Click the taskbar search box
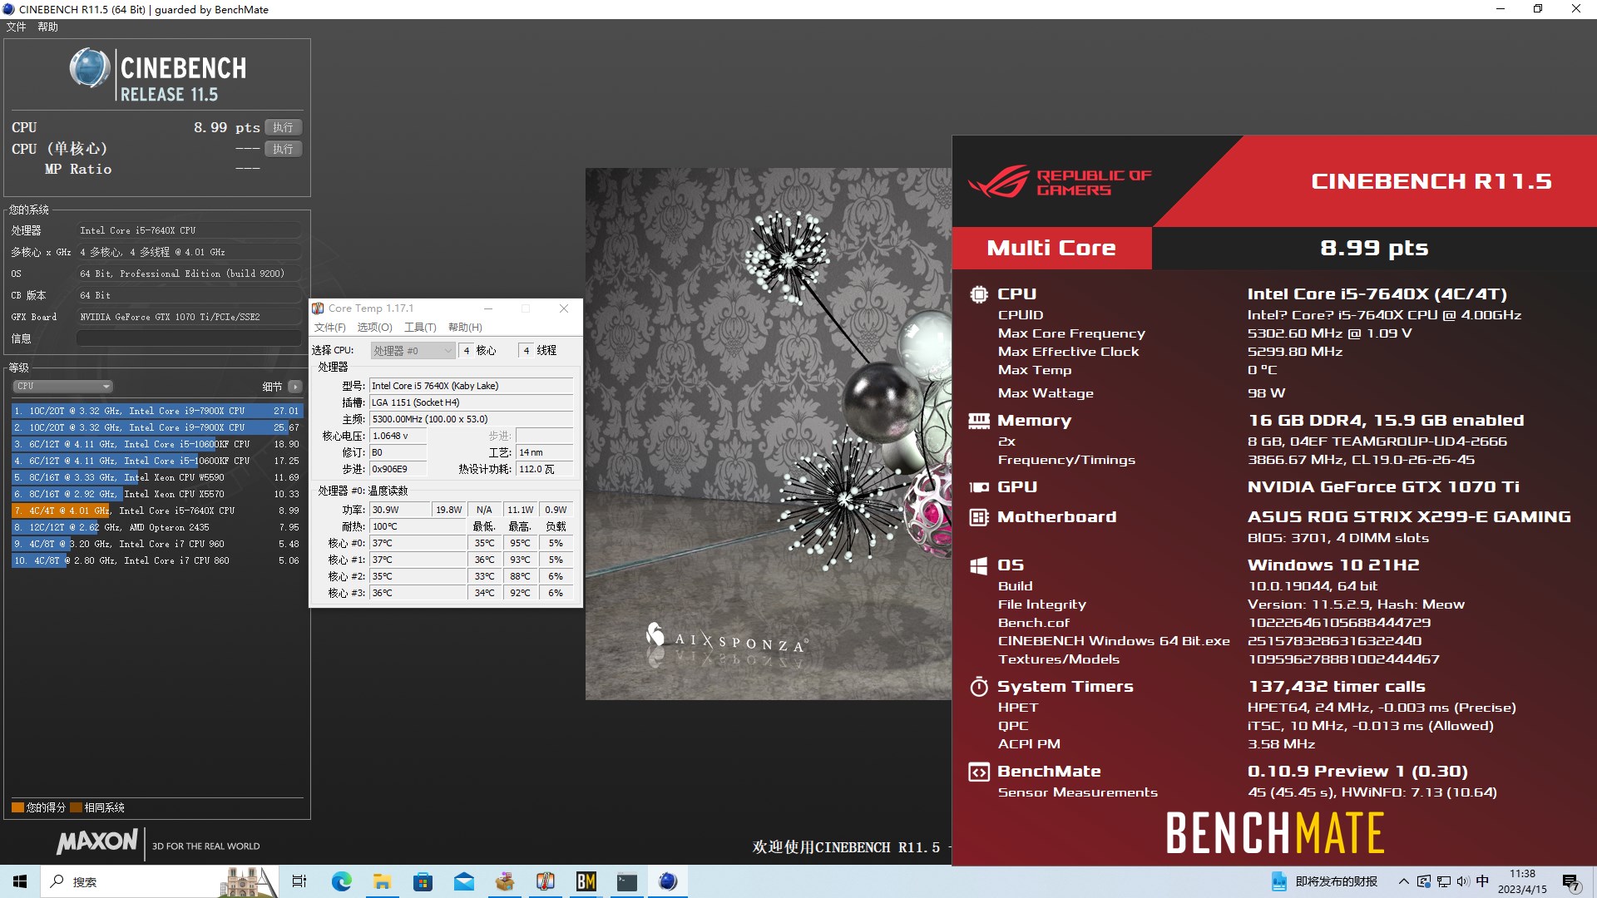 (x=158, y=881)
